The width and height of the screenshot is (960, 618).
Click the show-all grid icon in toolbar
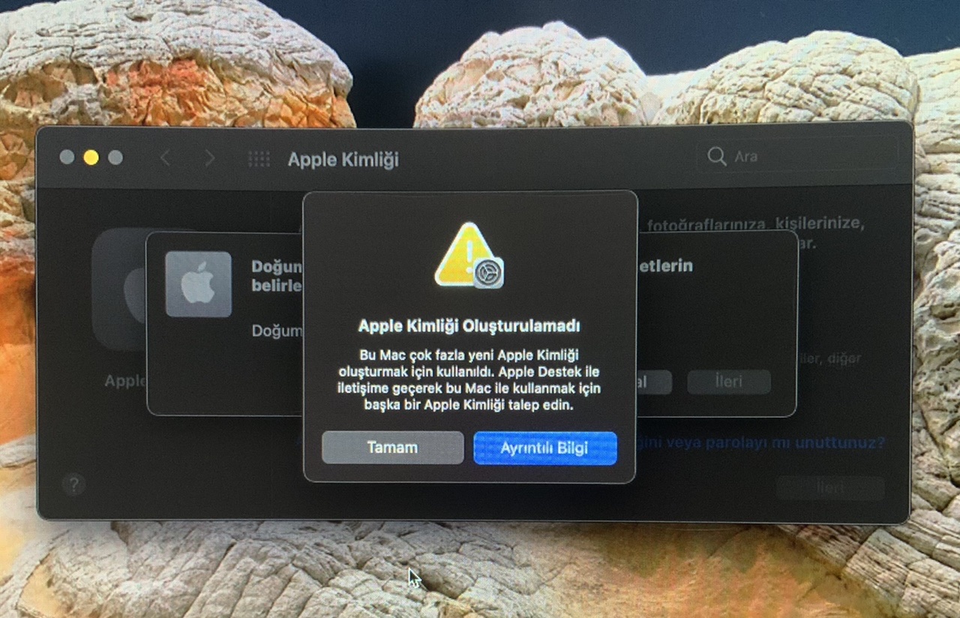click(259, 159)
